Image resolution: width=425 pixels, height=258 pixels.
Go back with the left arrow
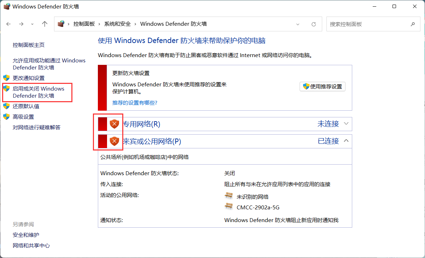tap(9, 24)
